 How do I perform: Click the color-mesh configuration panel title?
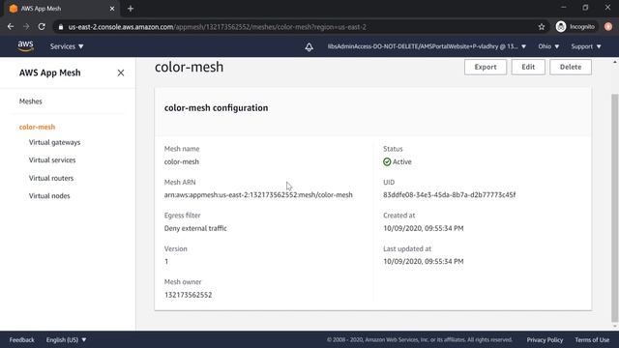(x=216, y=108)
